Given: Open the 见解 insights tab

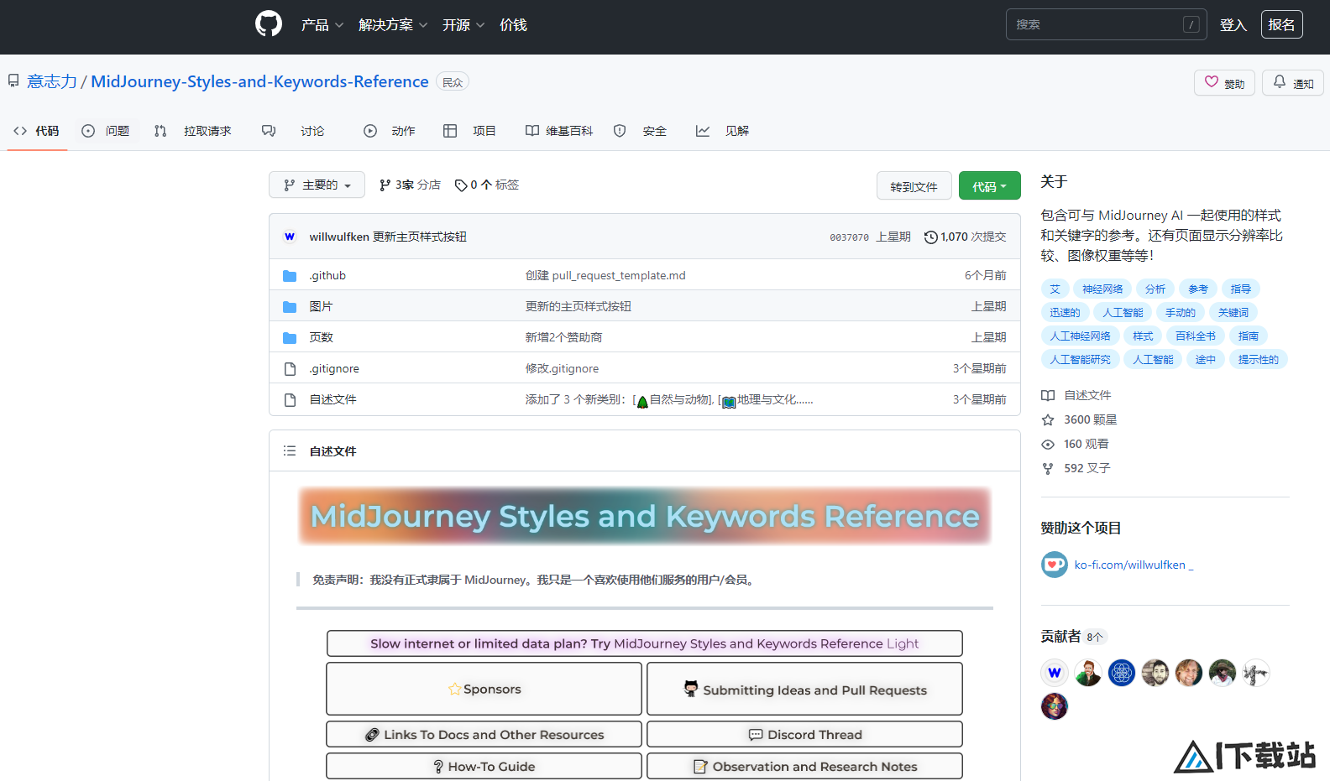Looking at the screenshot, I should click(722, 131).
